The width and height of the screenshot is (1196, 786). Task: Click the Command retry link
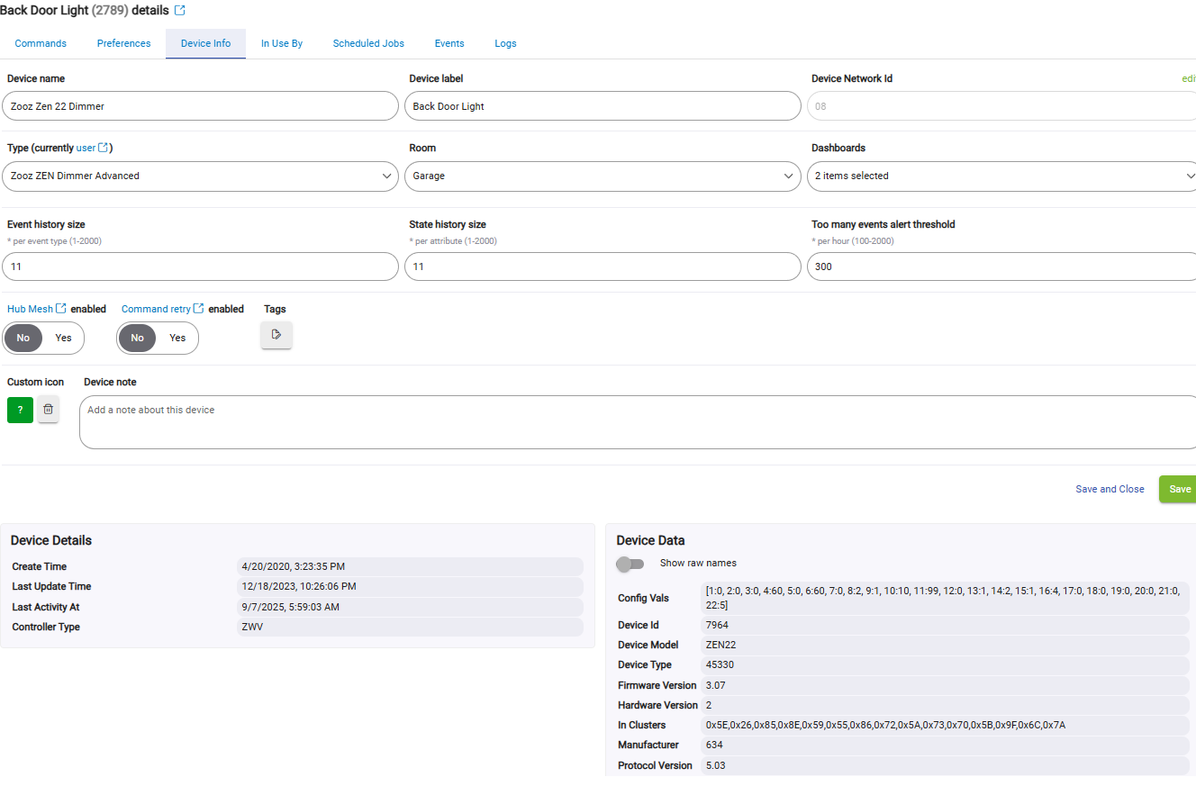[156, 309]
